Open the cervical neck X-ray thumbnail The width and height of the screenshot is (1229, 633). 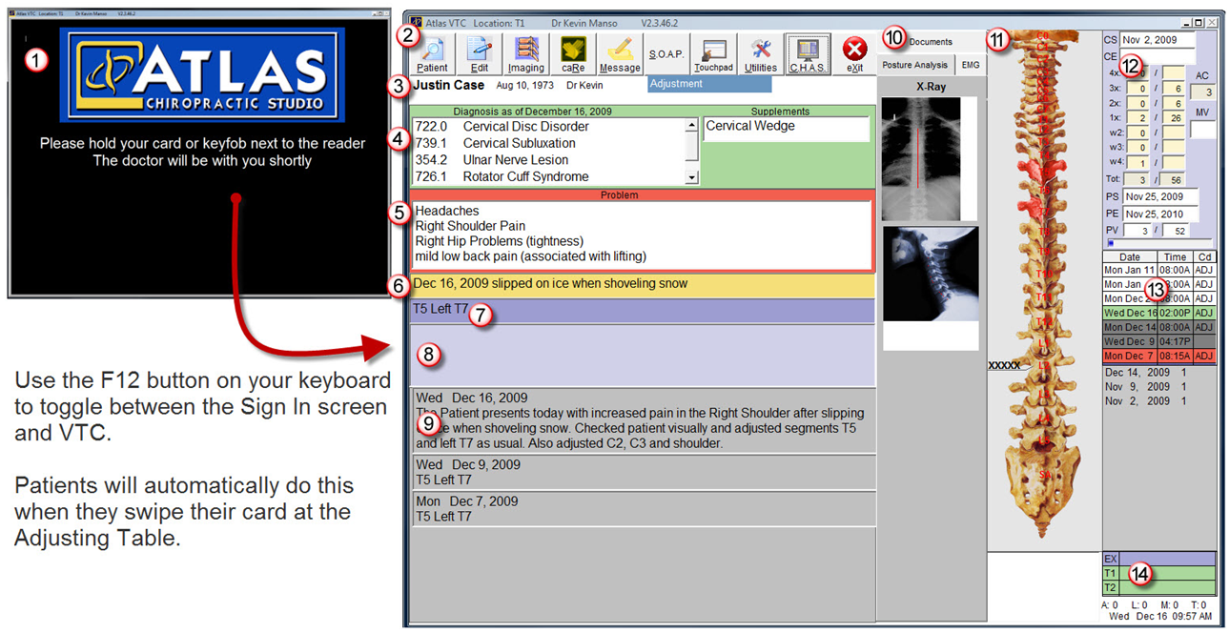tap(931, 274)
